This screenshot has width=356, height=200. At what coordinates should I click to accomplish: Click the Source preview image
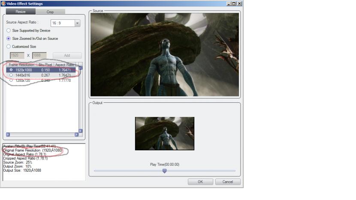pos(165,55)
